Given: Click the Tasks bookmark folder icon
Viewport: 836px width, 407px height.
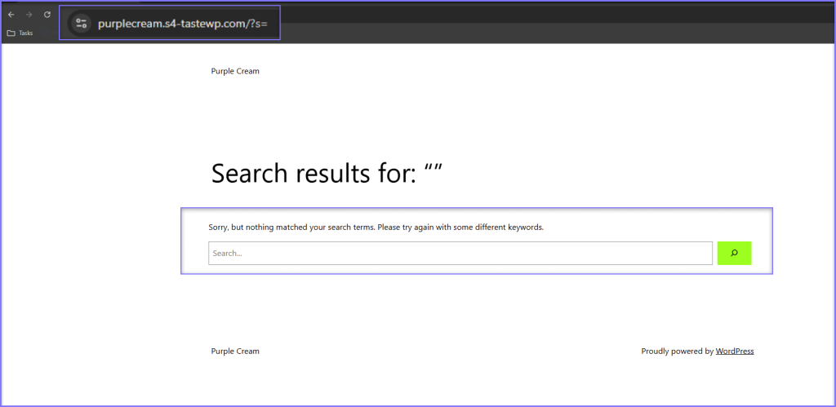Looking at the screenshot, I should pyautogui.click(x=11, y=33).
